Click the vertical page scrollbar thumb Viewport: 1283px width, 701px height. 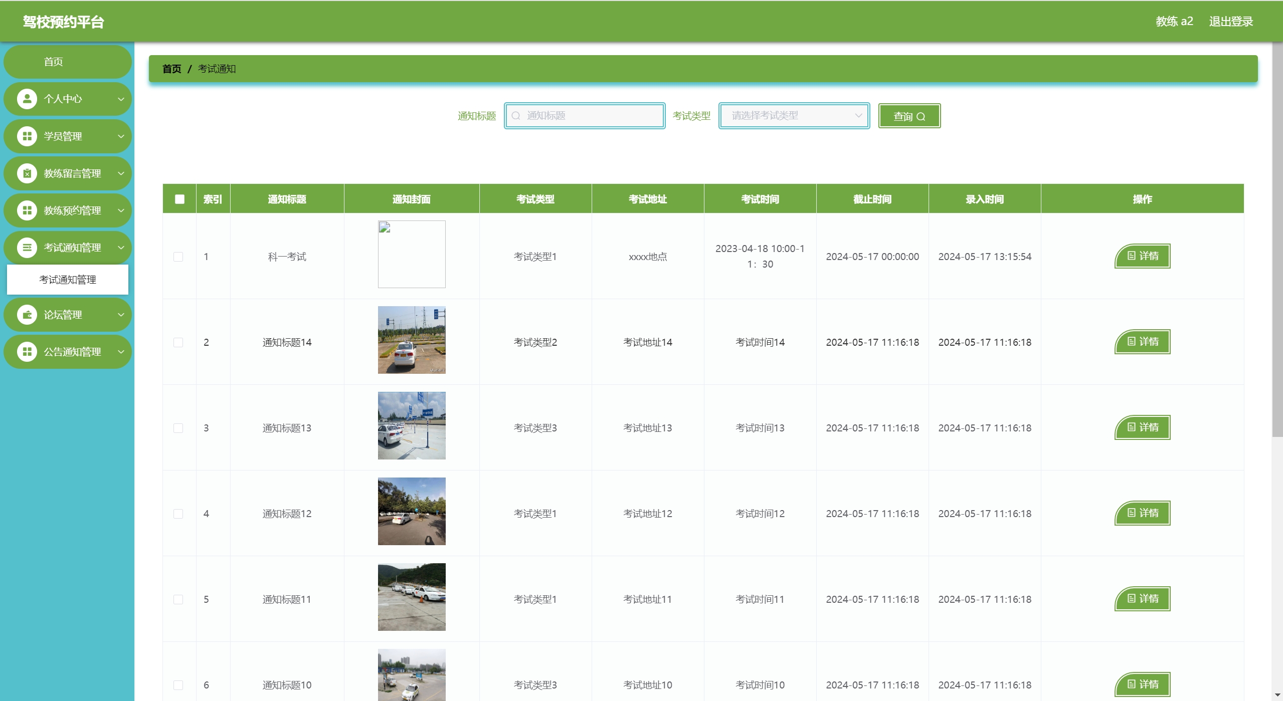1277,241
